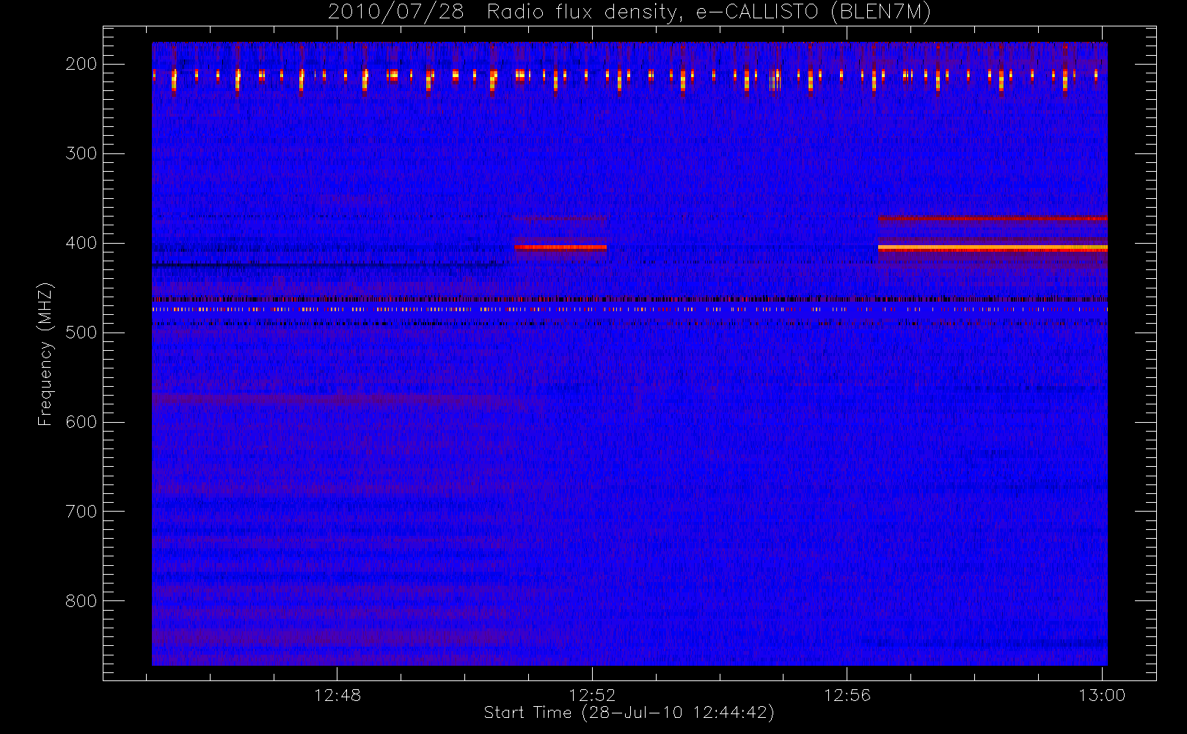Click the 600 frequency tick label
This screenshot has height=734, width=1187.
point(81,422)
